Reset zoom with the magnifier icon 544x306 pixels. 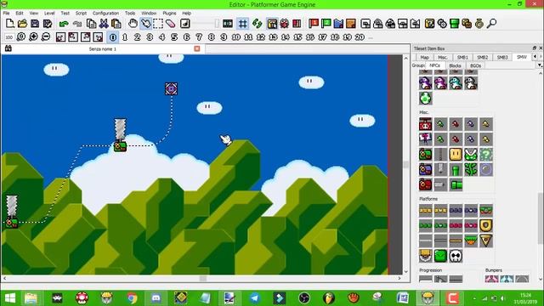click(x=20, y=37)
